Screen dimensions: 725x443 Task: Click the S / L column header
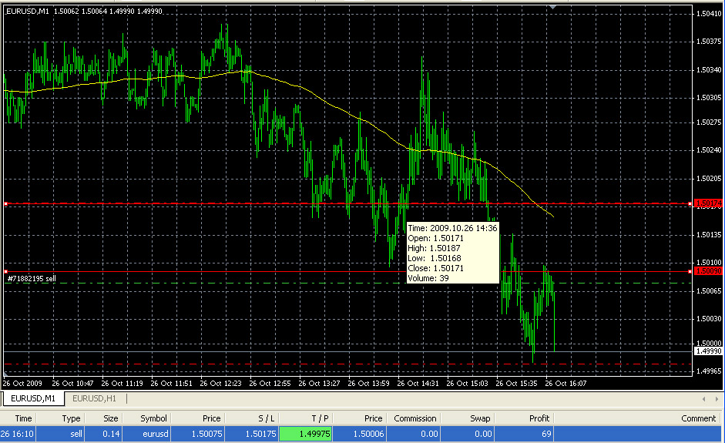[267, 418]
